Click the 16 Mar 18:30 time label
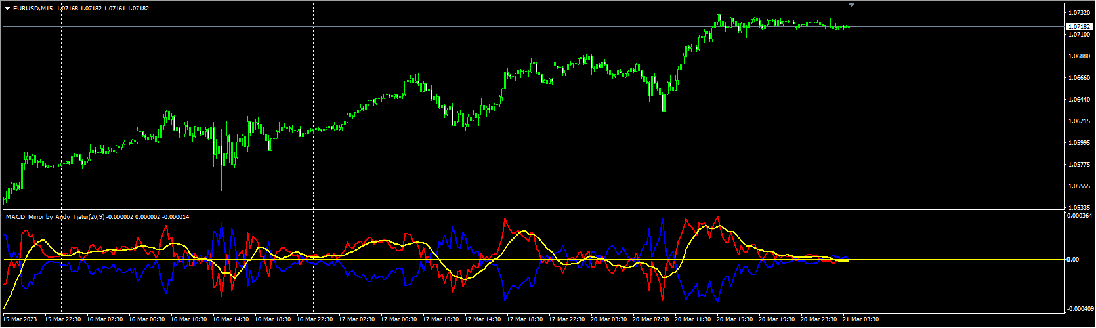The image size is (1096, 328). [273, 319]
